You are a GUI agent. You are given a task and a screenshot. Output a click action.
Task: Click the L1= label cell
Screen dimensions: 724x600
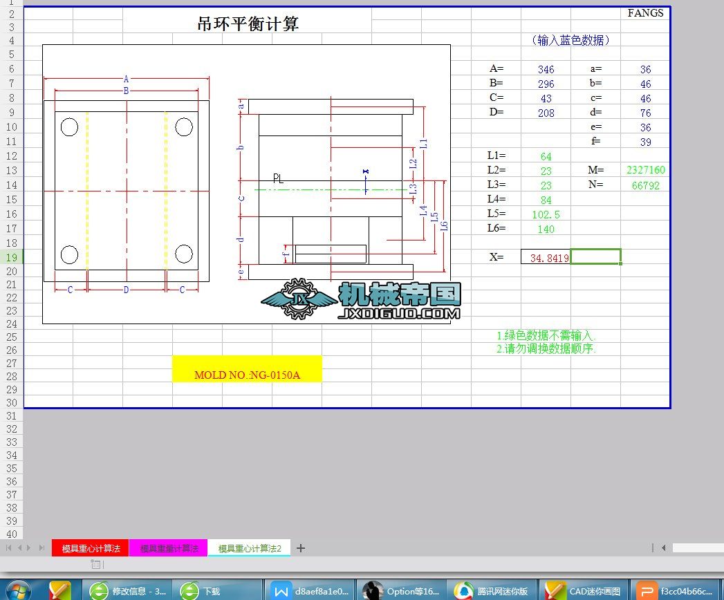pyautogui.click(x=496, y=156)
